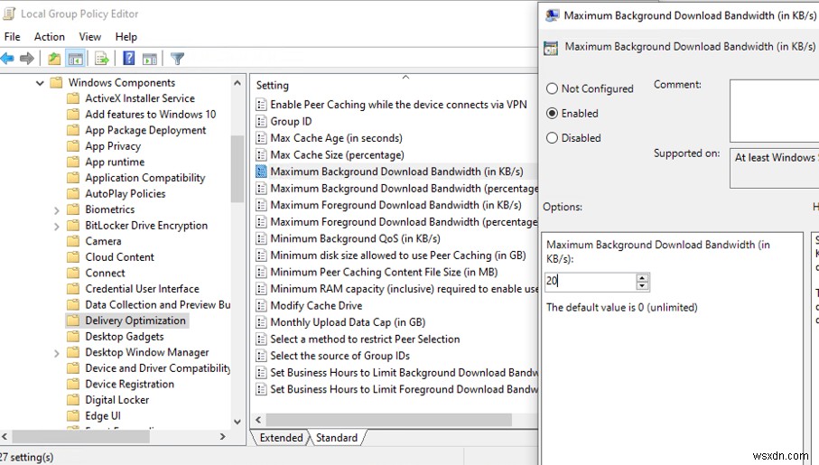Switch to the Extended tab
The height and width of the screenshot is (465, 819).
click(281, 438)
